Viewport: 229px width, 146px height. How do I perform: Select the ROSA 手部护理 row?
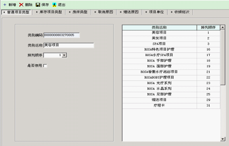point(171,61)
